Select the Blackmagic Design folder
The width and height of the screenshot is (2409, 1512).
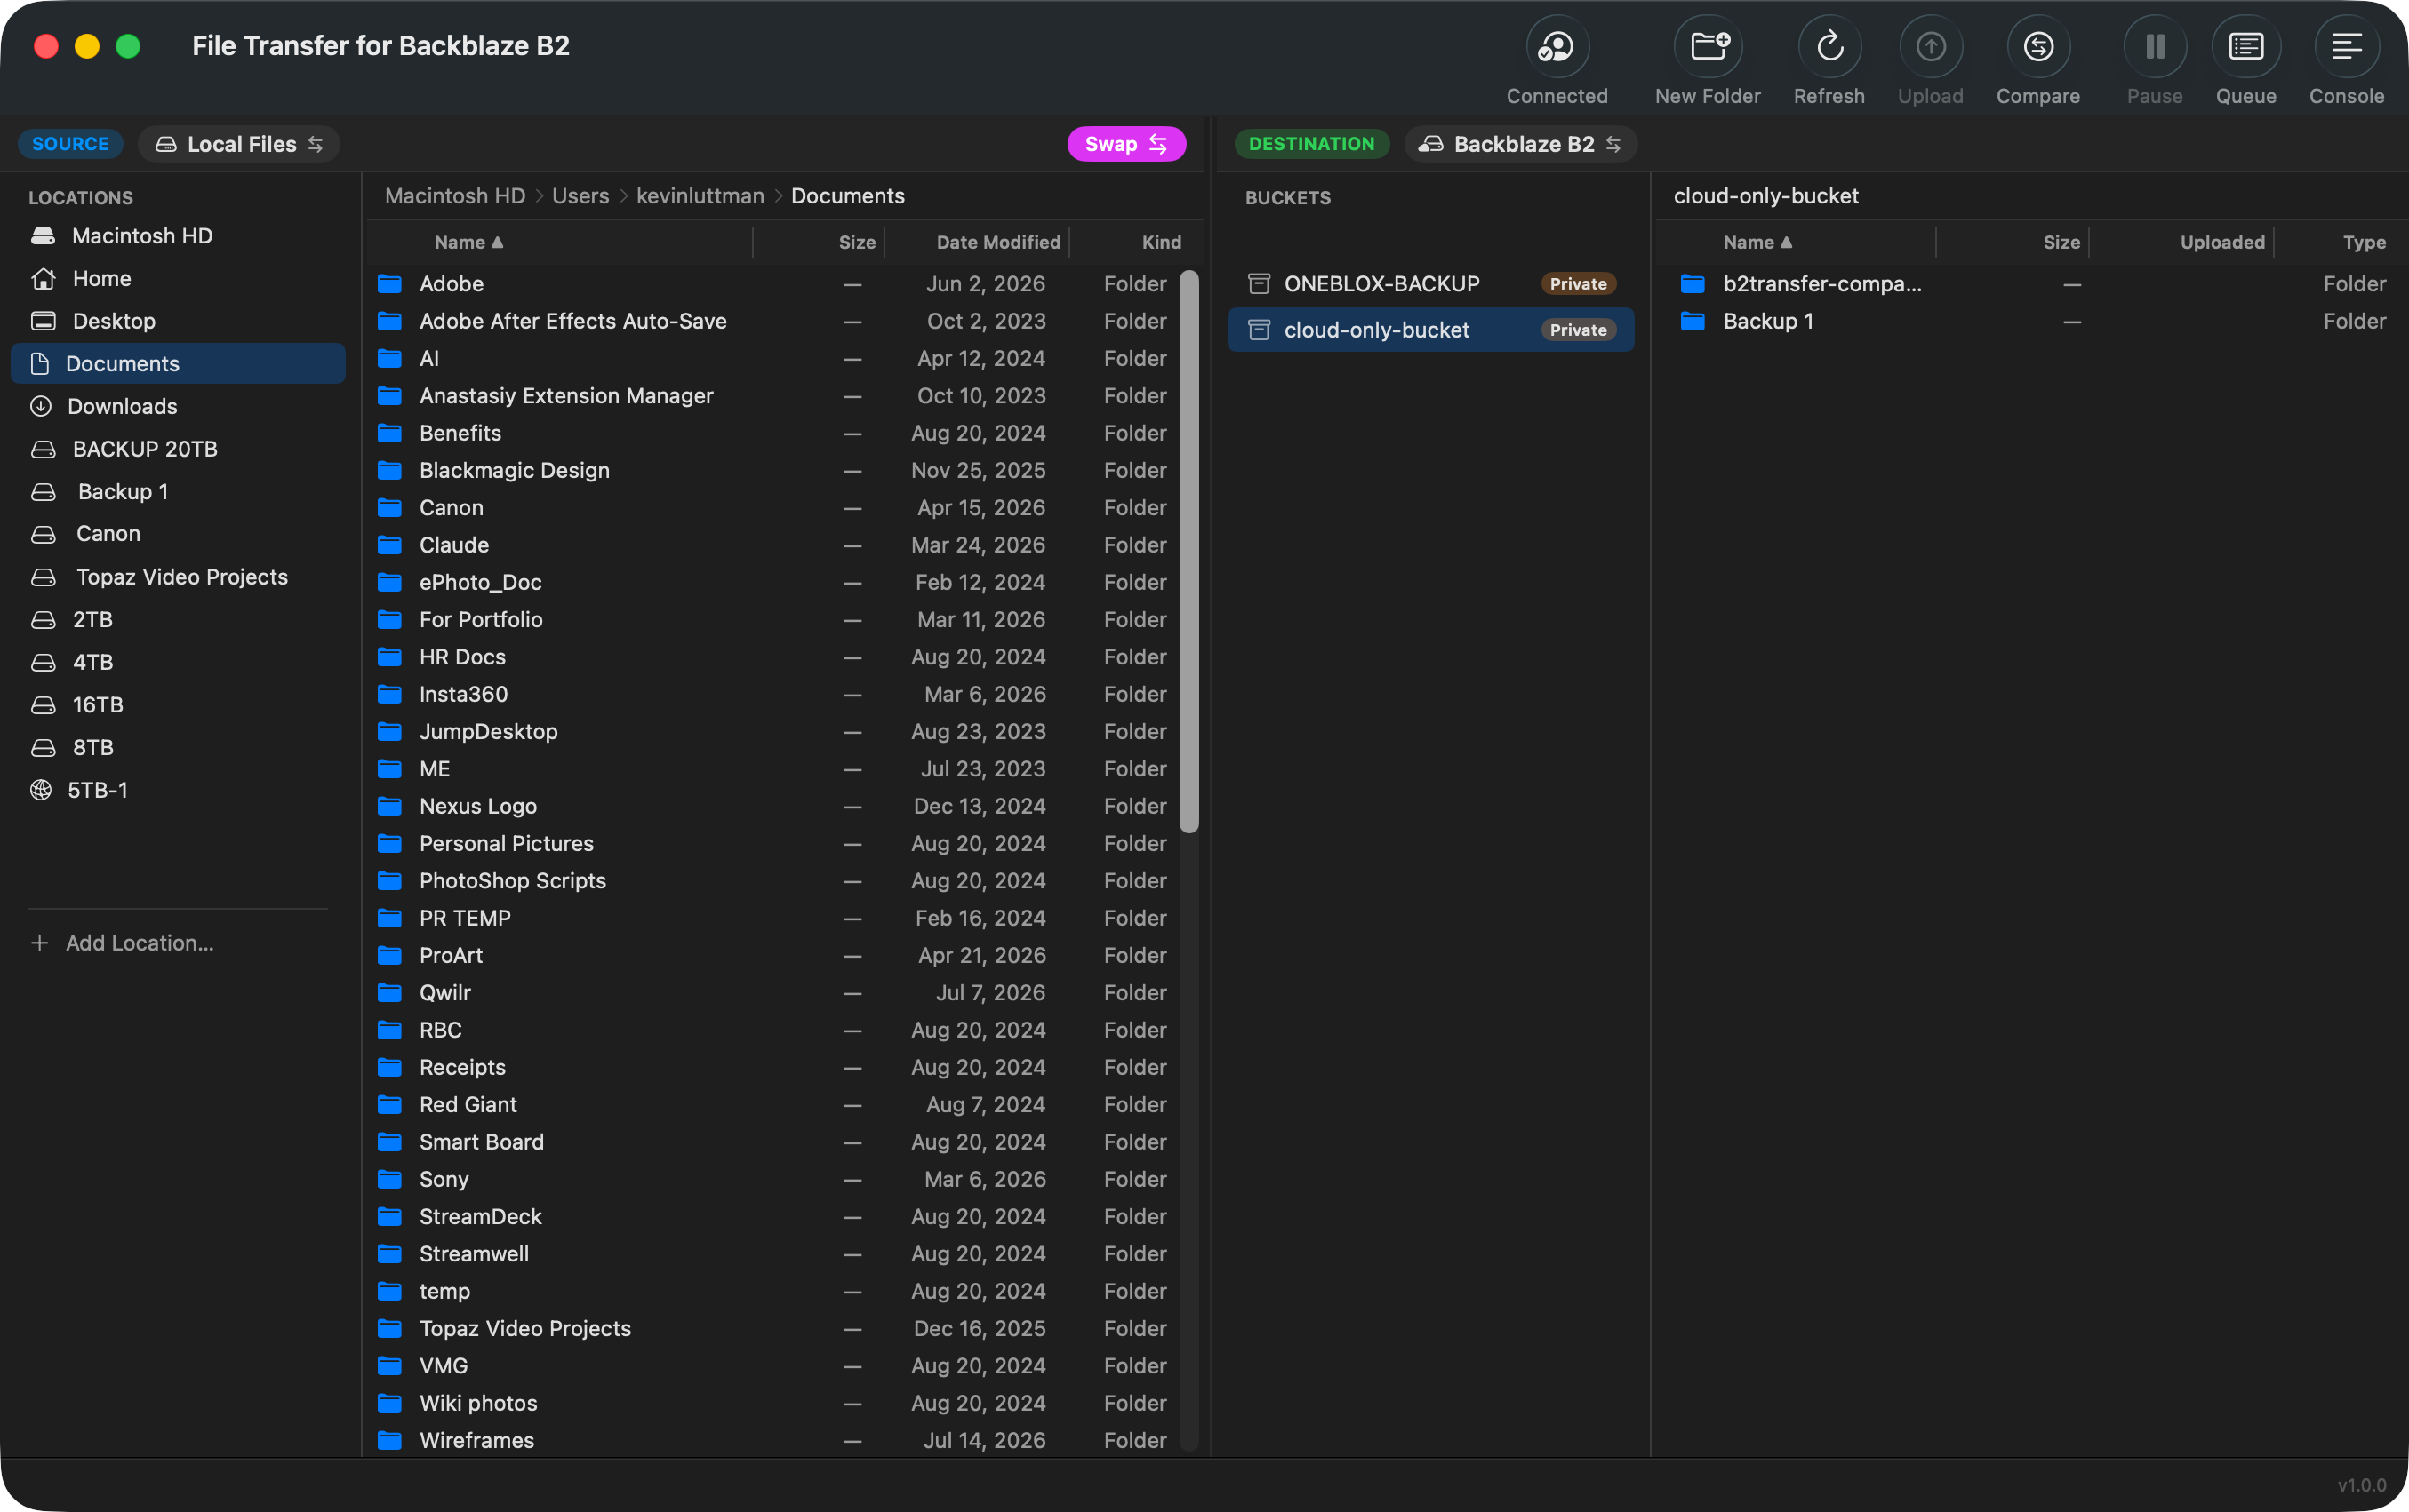click(772, 471)
